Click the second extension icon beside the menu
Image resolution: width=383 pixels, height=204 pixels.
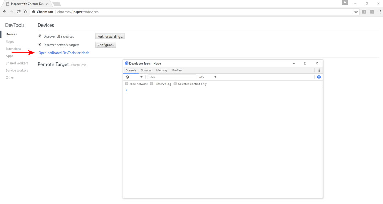coord(372,12)
